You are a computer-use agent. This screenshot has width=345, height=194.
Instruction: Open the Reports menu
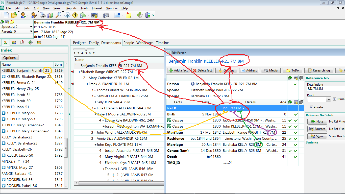[x=71, y=8]
